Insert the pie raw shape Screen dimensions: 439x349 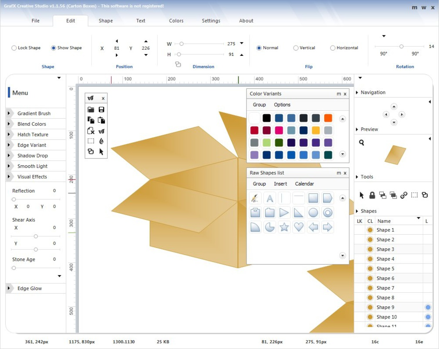tap(270, 227)
